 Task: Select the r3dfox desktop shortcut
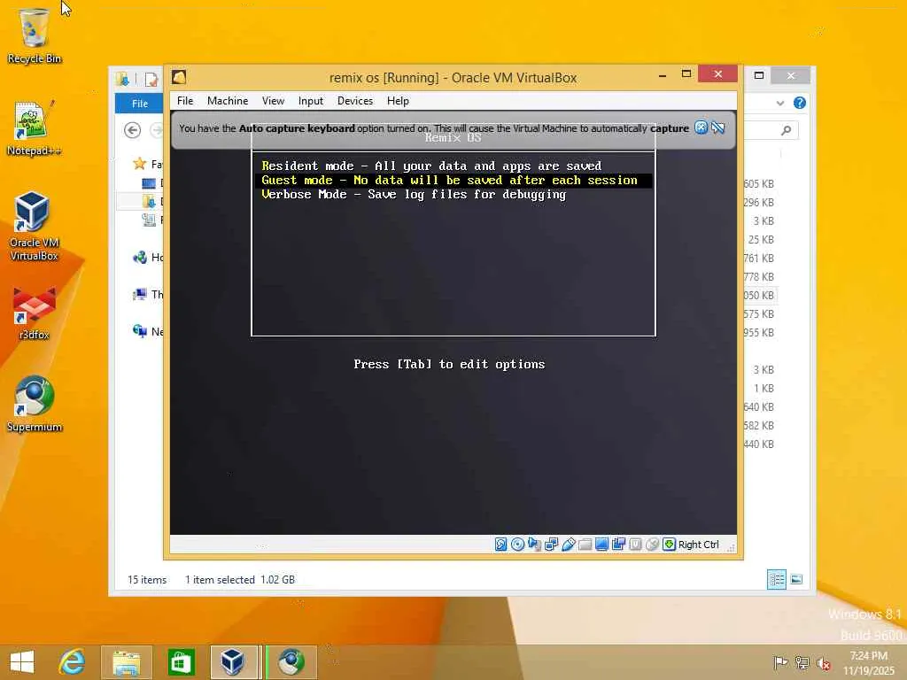tap(35, 313)
